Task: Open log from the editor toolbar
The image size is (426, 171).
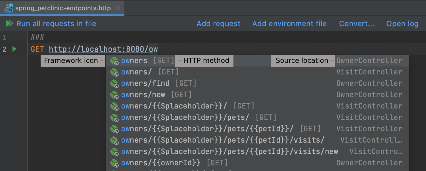Action: point(402,24)
